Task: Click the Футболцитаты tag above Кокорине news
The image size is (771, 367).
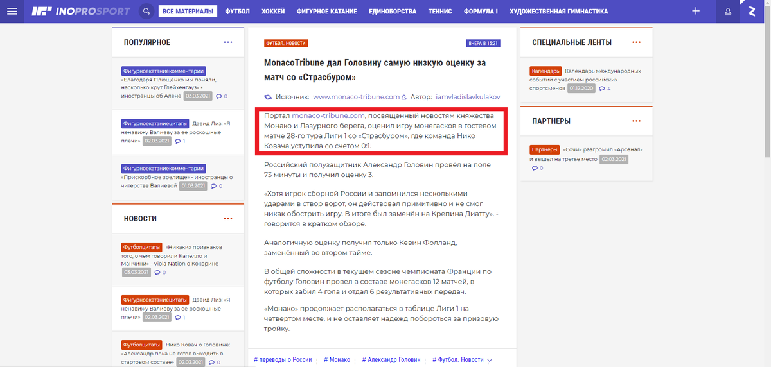Action: (x=141, y=247)
